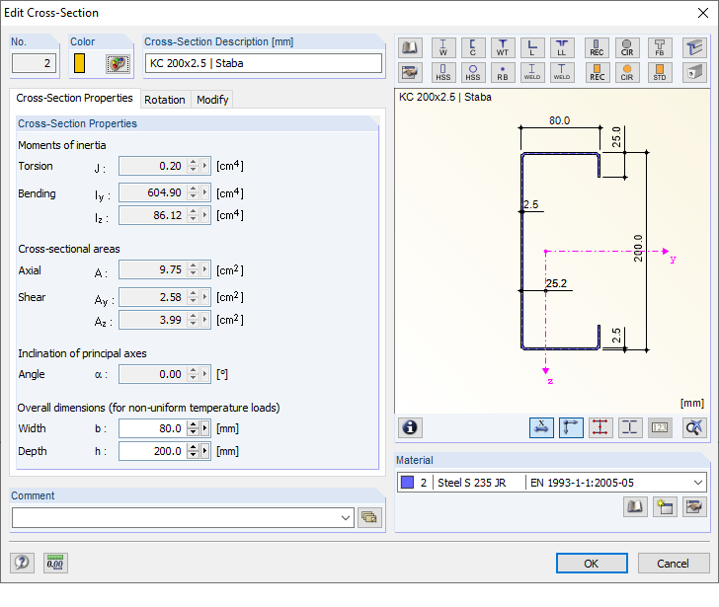Choose the orange CIR solid circle
This screenshot has width=719, height=607.
coord(627,72)
